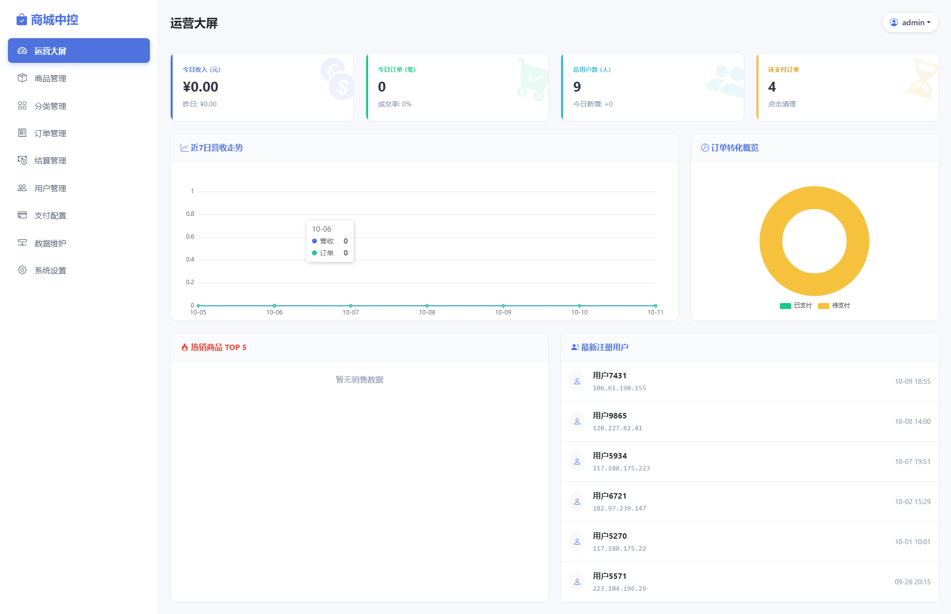Click the 用户5571 name in user list
This screenshot has height=614, width=951.
(610, 576)
